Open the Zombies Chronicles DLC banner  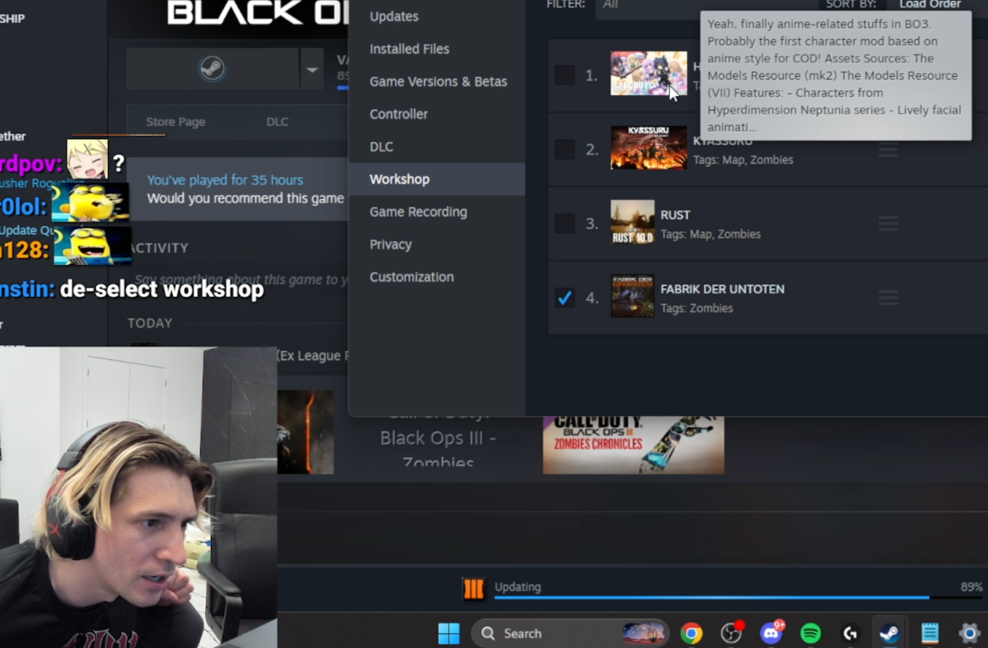[x=633, y=445]
